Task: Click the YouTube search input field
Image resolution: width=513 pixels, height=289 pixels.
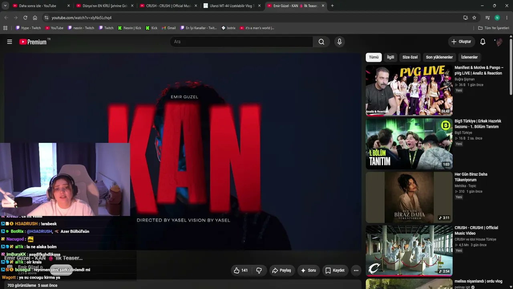Action: [x=241, y=42]
